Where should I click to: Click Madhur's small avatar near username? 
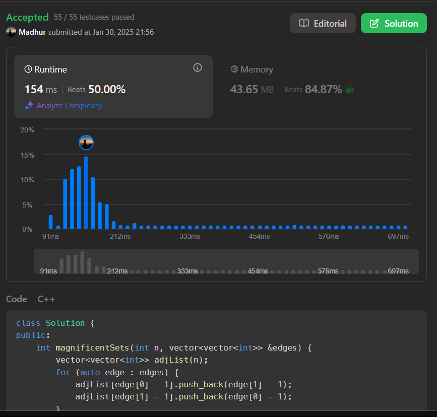click(x=11, y=32)
